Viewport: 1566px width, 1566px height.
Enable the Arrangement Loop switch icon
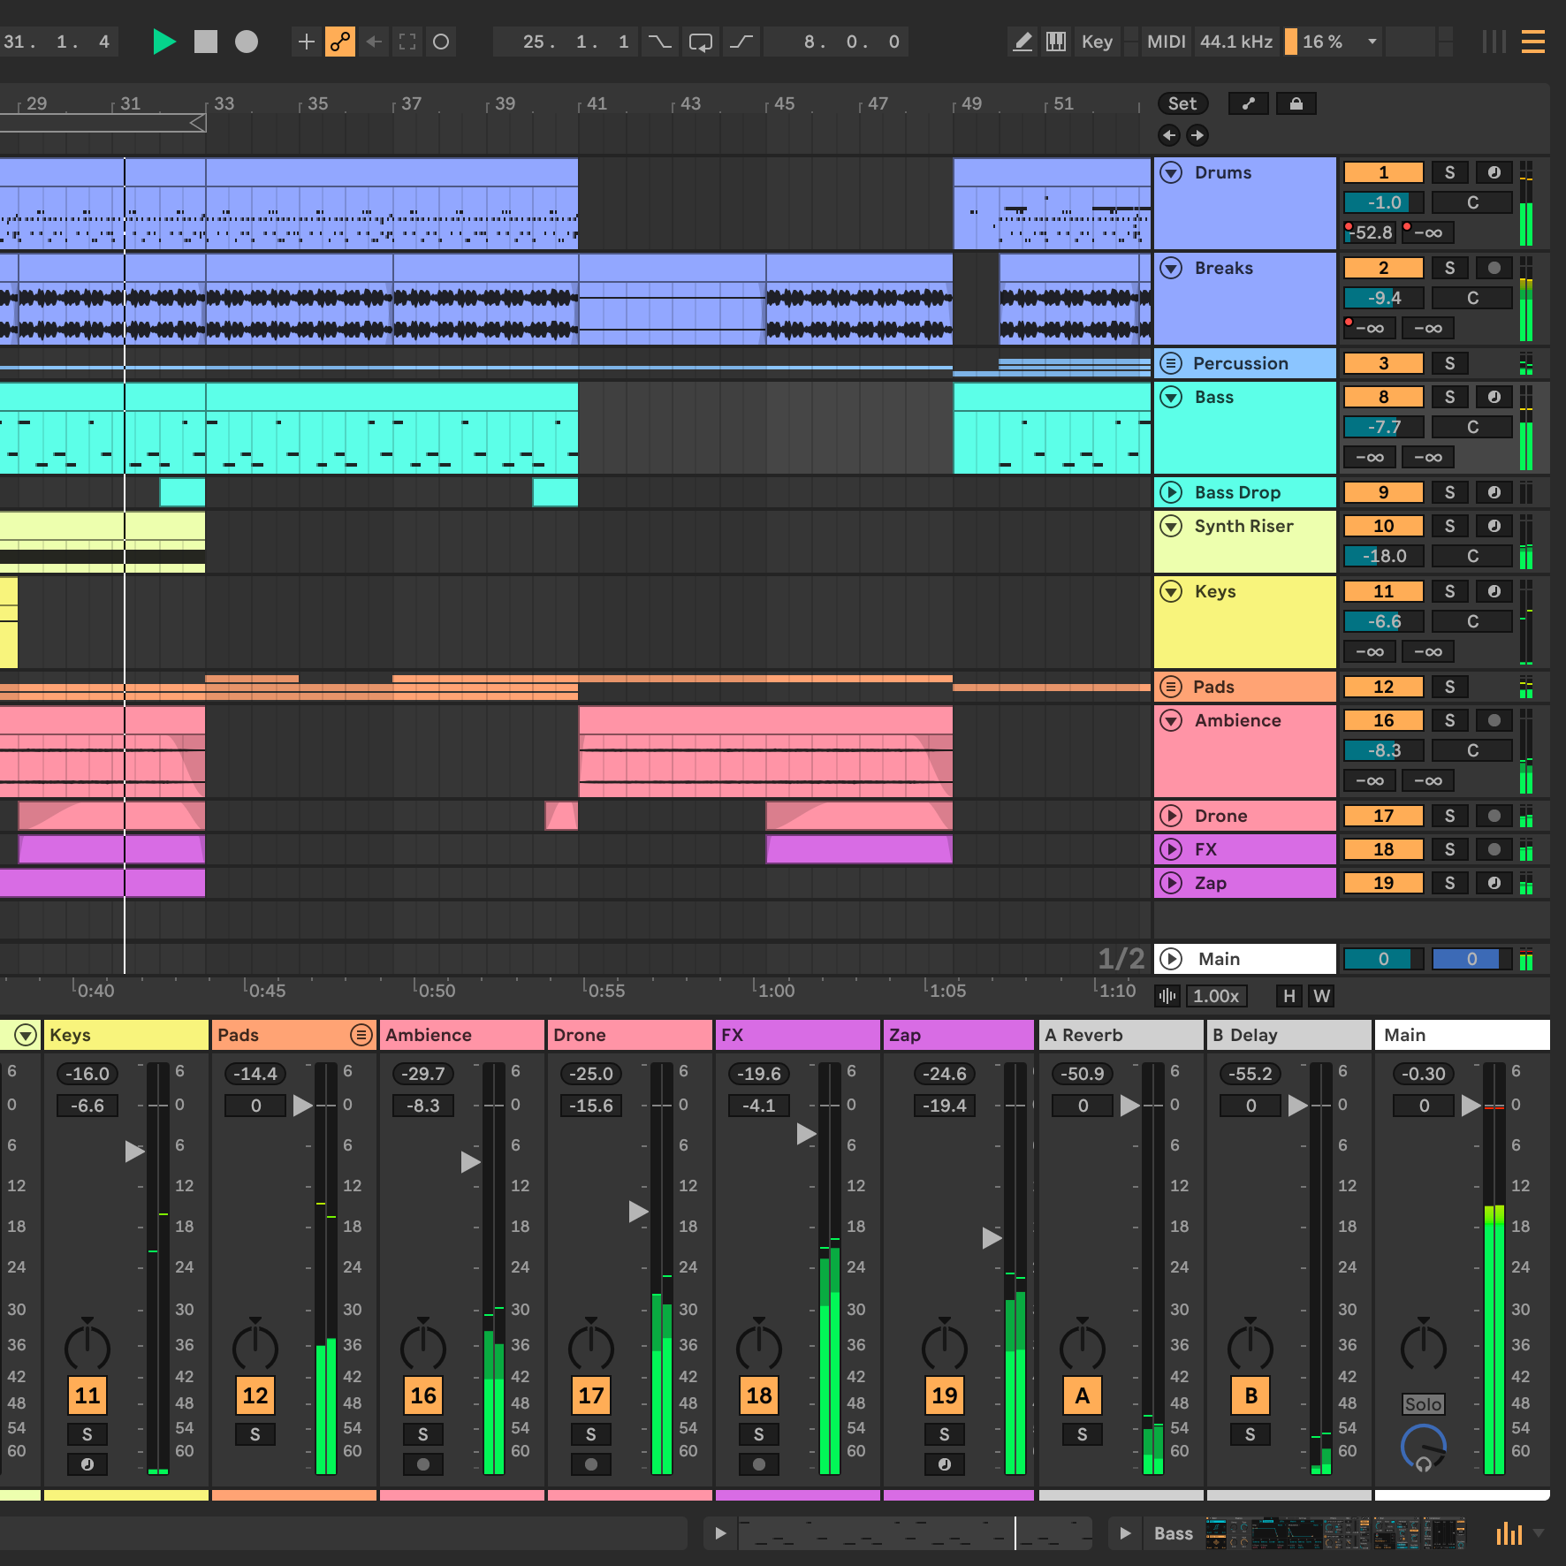701,42
